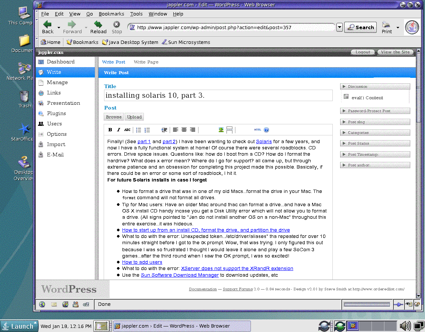Open the URL history dropdown arrow
The image size is (425, 332).
tap(339, 27)
